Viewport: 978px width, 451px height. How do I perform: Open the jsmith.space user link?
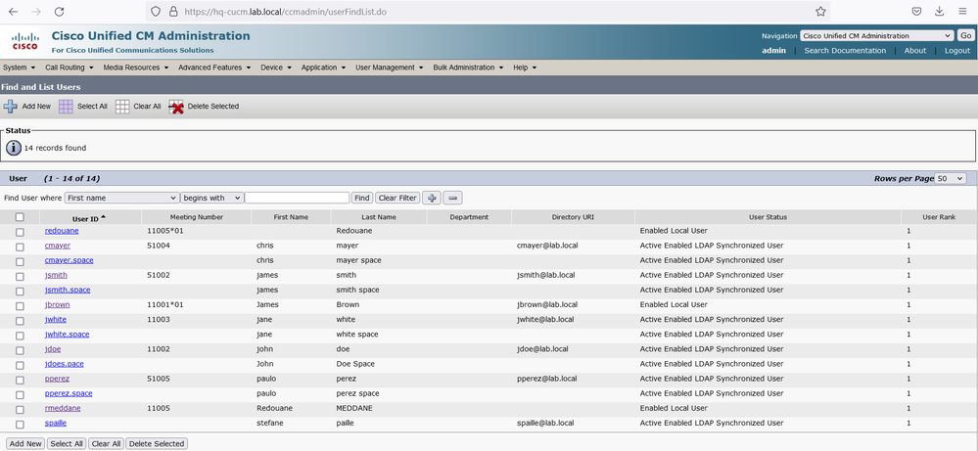coord(68,290)
